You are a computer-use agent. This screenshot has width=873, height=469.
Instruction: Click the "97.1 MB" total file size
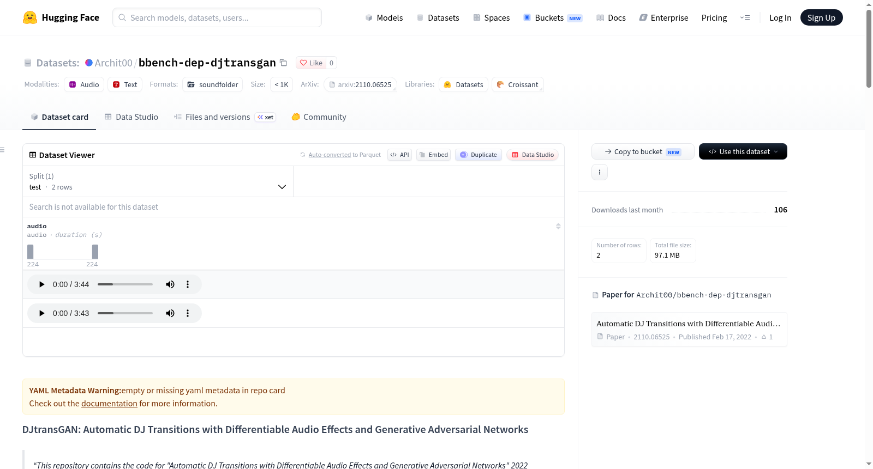click(667, 255)
